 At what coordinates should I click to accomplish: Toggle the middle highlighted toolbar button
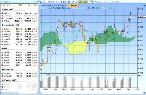click(x=83, y=2)
